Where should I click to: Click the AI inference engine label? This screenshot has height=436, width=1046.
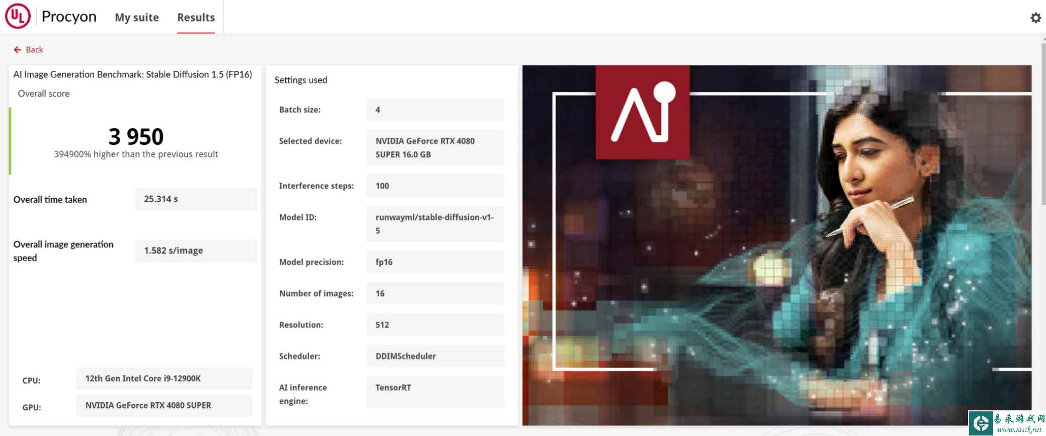pyautogui.click(x=303, y=394)
